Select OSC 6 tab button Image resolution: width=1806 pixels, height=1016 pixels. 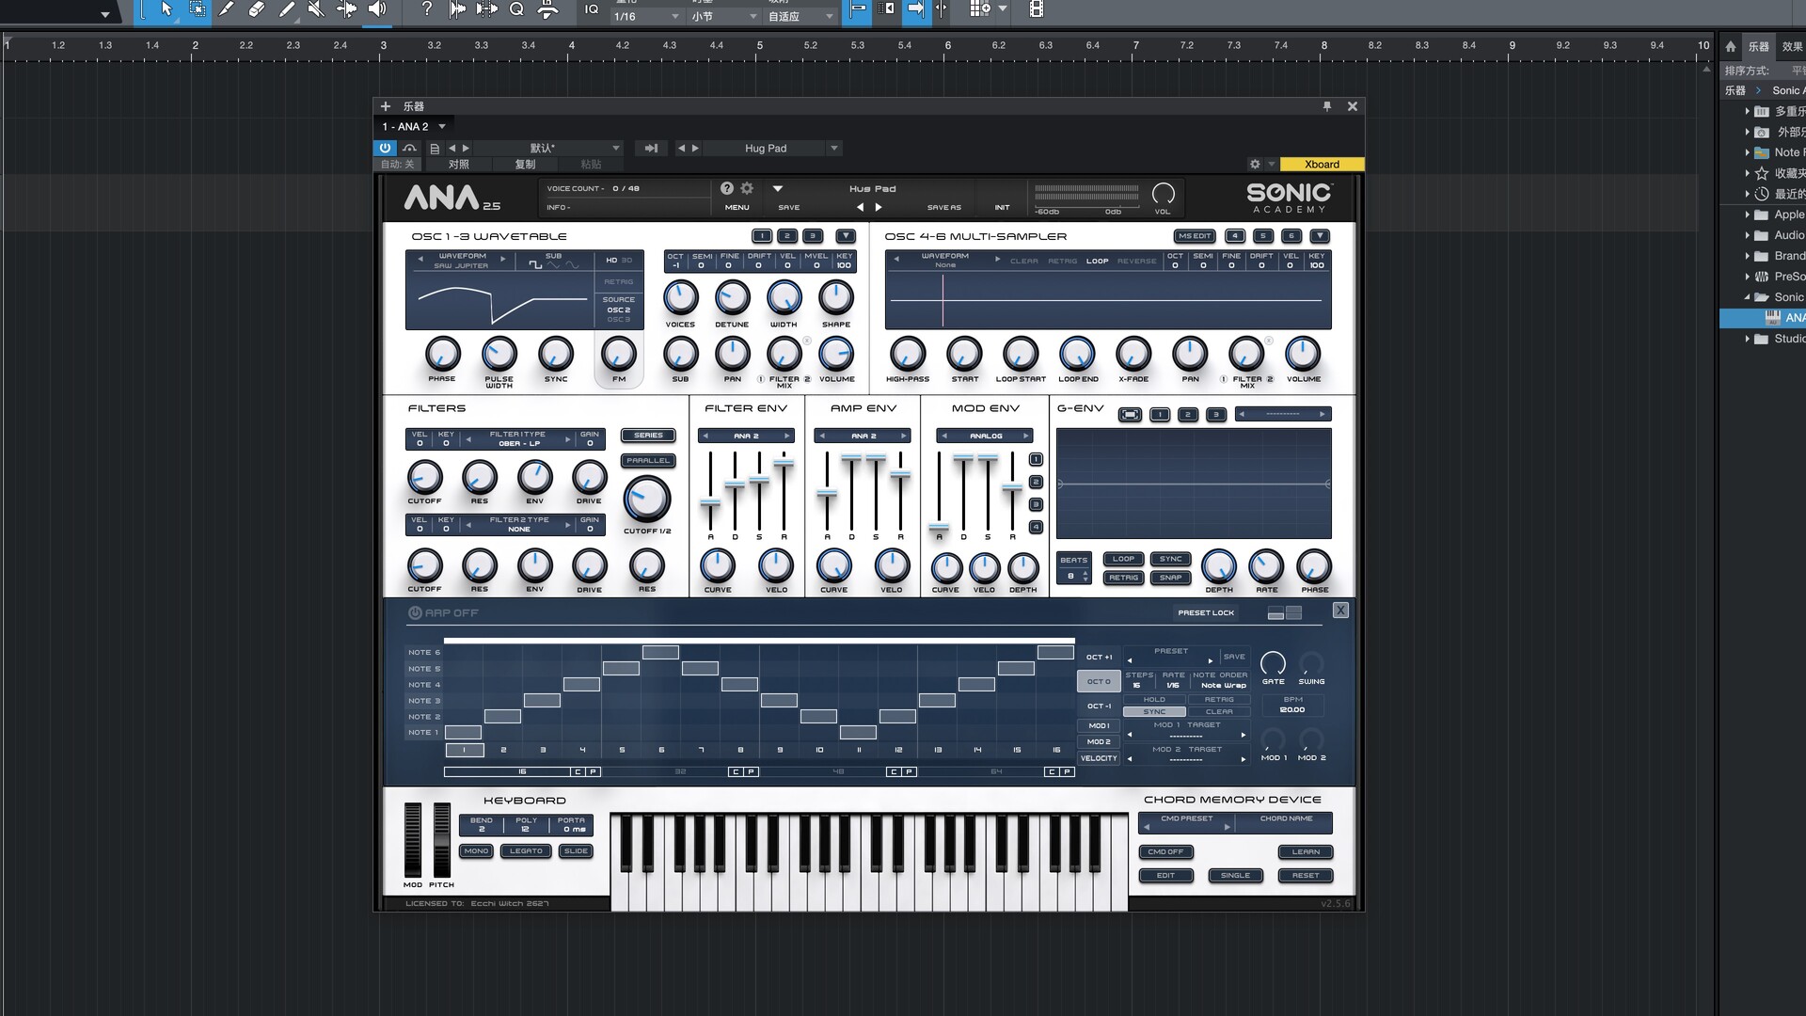click(x=1291, y=236)
